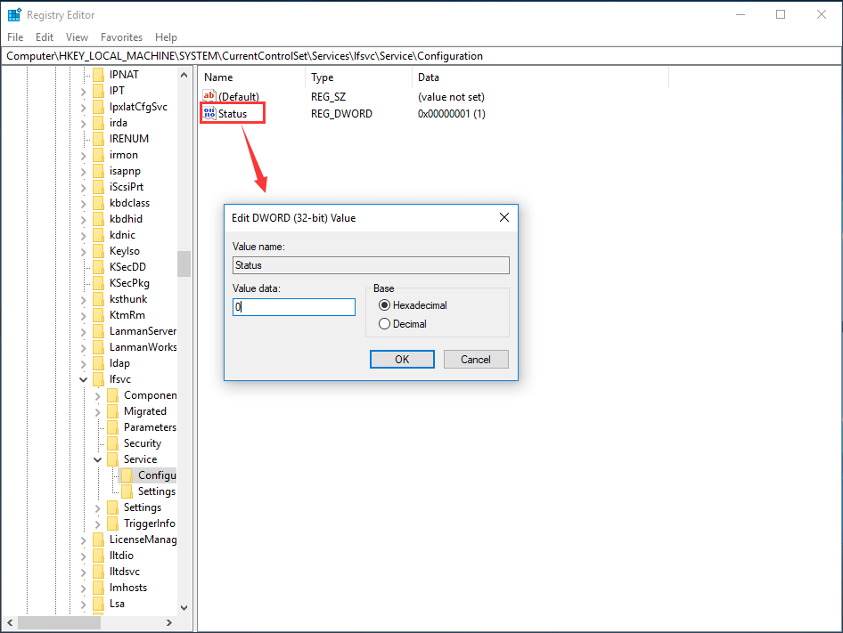Select the Hexadecimal base radio button
843x633 pixels.
pyautogui.click(x=385, y=305)
